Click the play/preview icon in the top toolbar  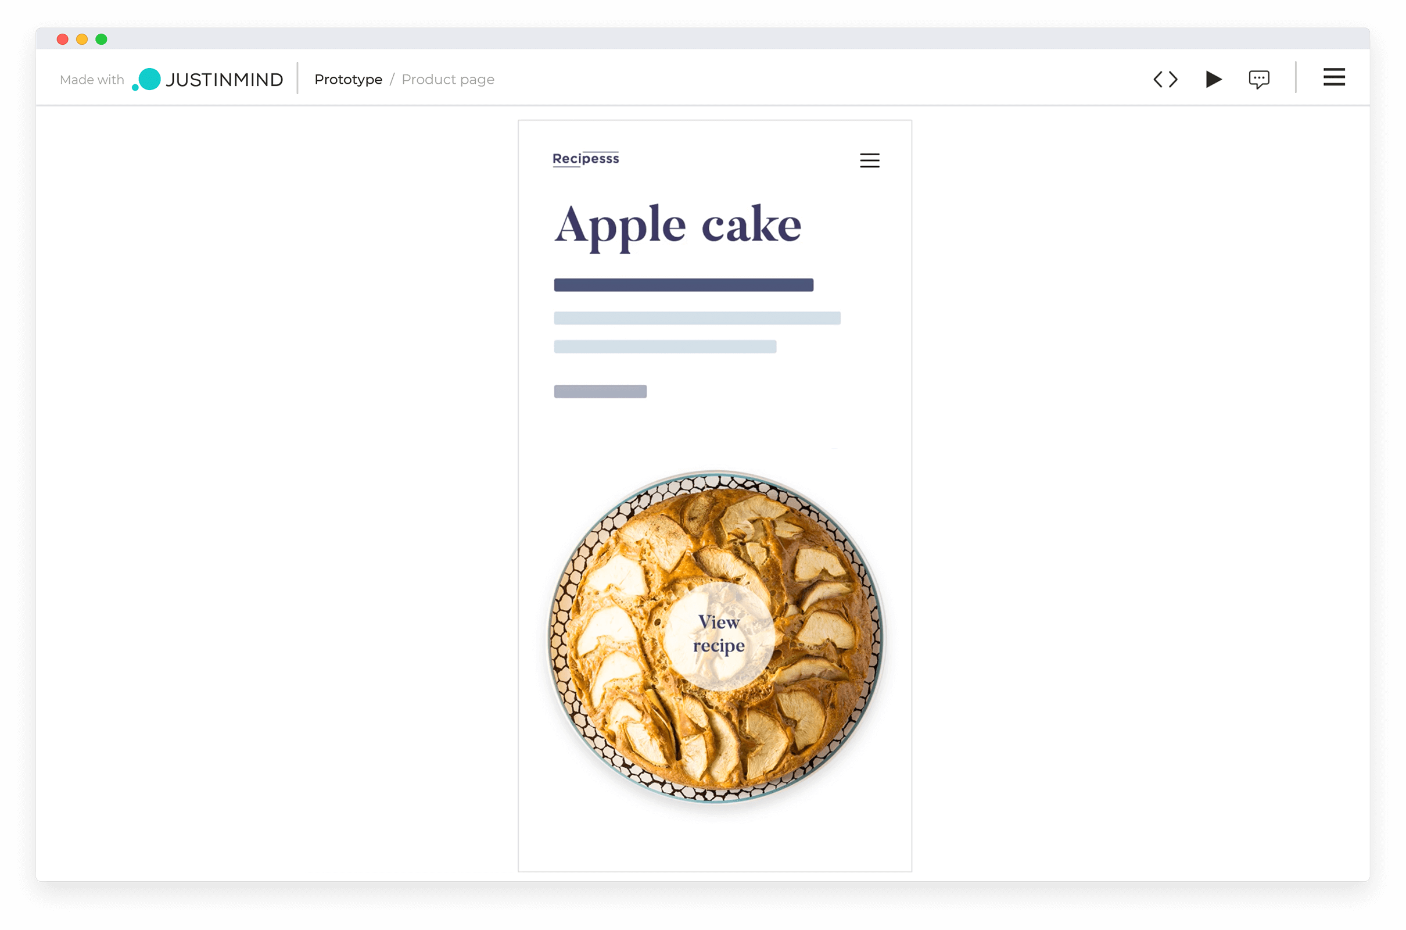click(1213, 79)
